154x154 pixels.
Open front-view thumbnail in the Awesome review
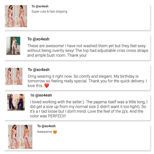pyautogui.click(x=14, y=137)
